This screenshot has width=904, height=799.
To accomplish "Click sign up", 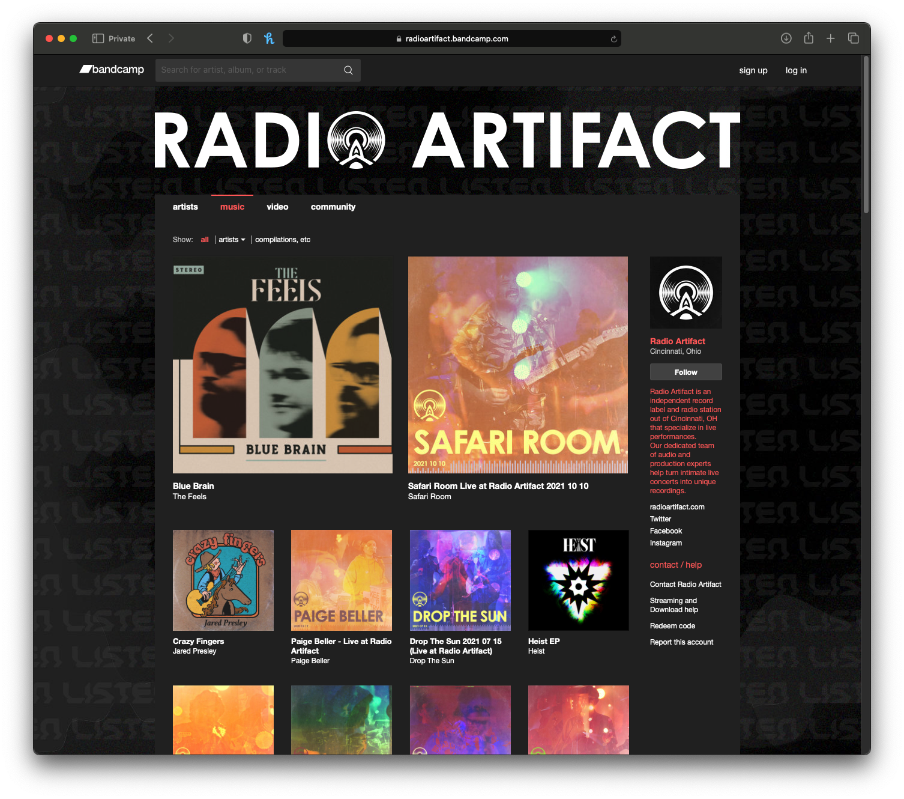I will (x=753, y=70).
